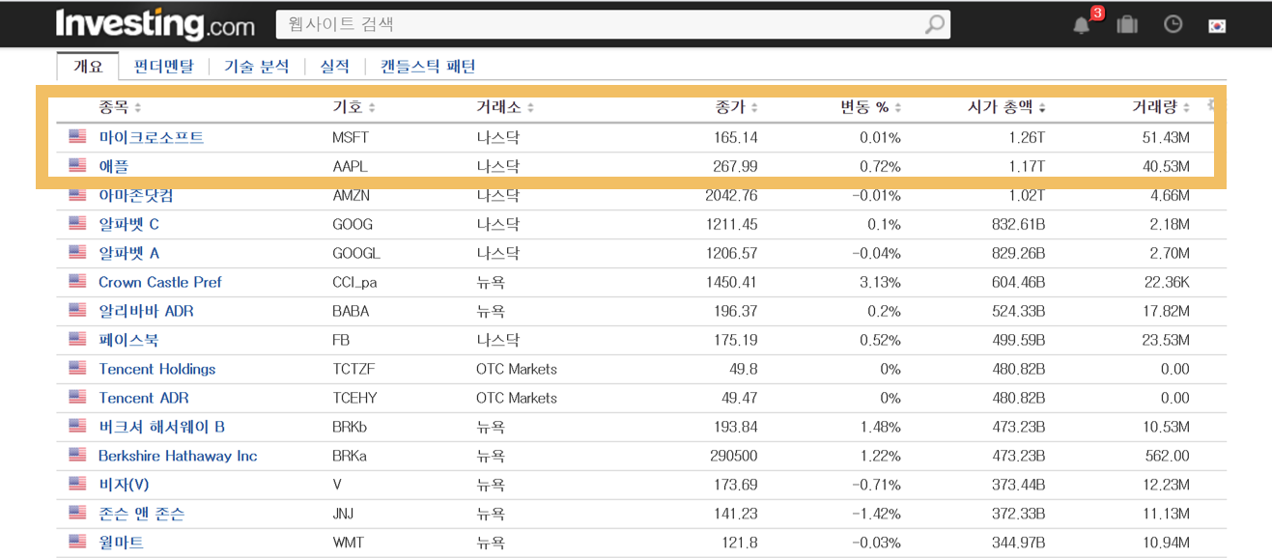1272x558 pixels.
Task: Click the TCTZF symbol cell
Action: point(353,369)
